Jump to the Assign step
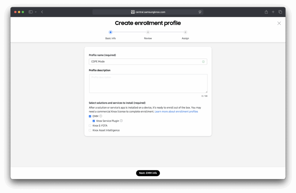This screenshot has width=296, height=193. (x=185, y=32)
